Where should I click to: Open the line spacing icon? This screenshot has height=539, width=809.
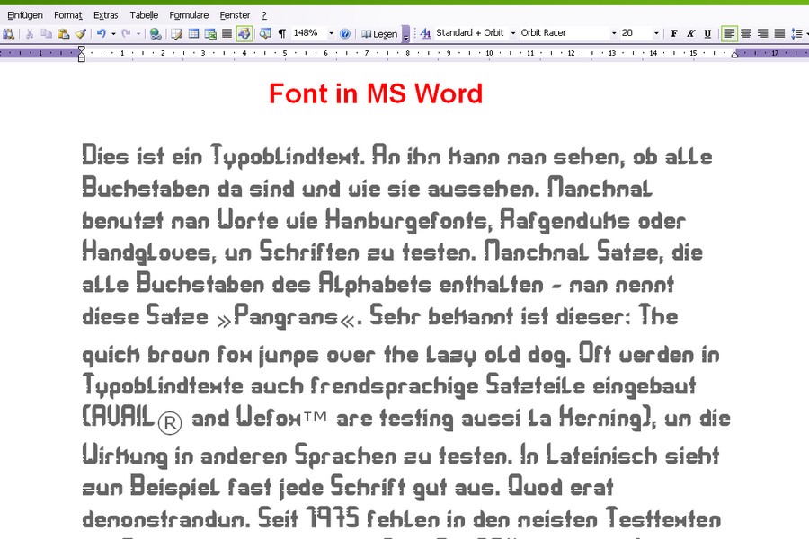(796, 34)
